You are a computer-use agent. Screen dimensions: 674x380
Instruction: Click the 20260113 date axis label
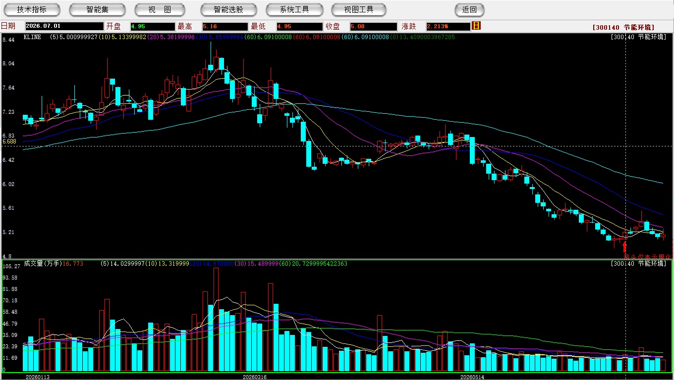[38, 377]
